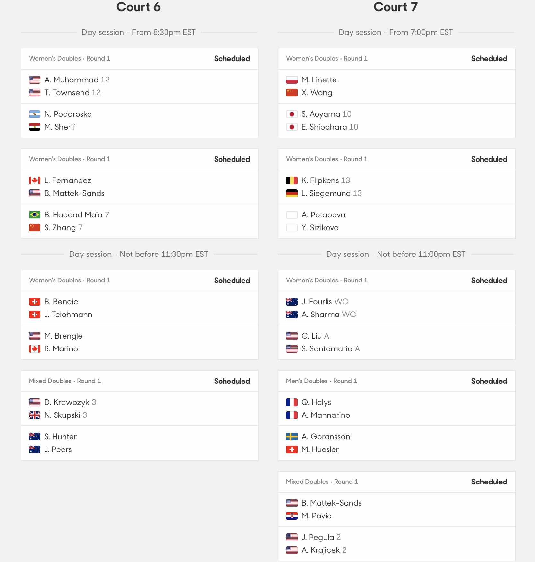Image resolution: width=535 pixels, height=562 pixels.
Task: Click the Argentina flag next to N. Podoroska
Action: 34,114
